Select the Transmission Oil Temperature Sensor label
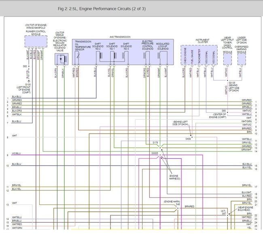The image size is (263, 234). (x=83, y=45)
